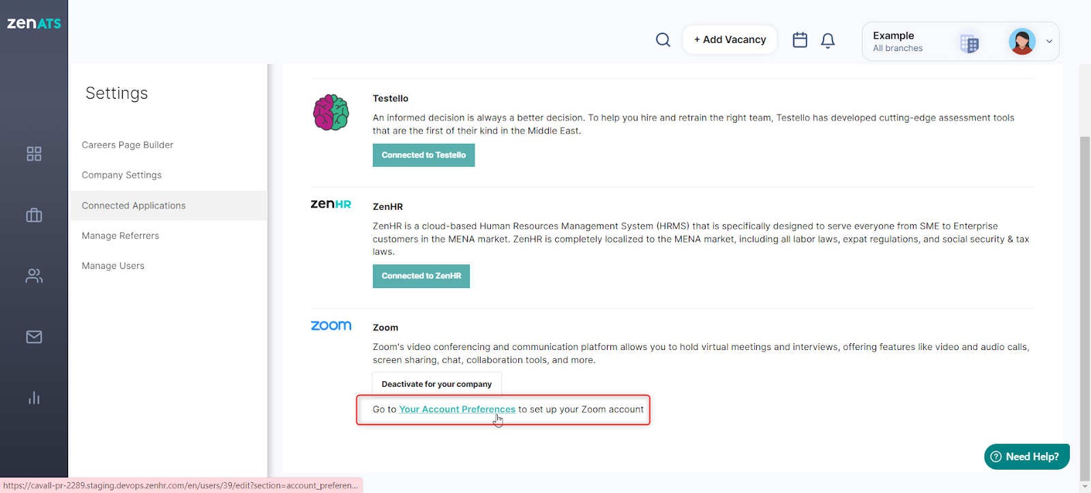Click Deactivate for your company button
The image size is (1091, 493).
[436, 384]
